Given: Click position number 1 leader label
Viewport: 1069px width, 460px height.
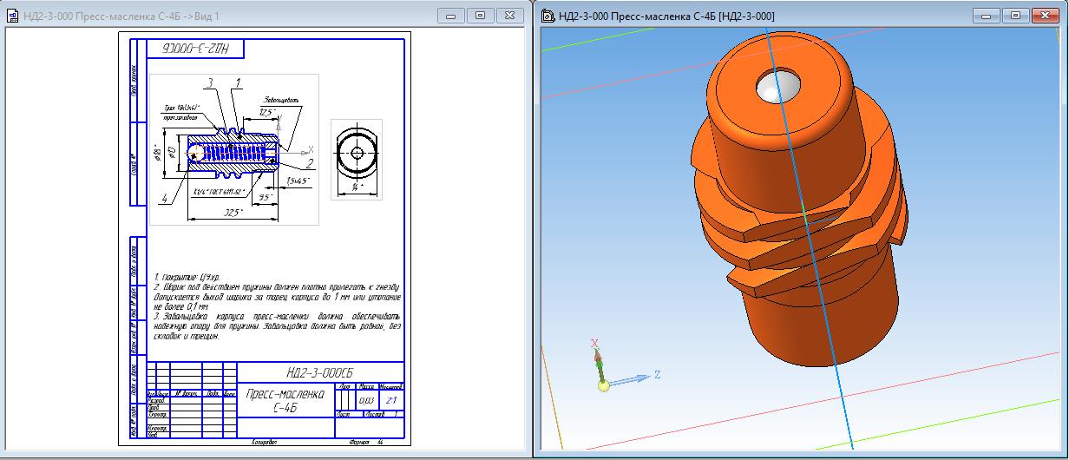Looking at the screenshot, I should click(x=237, y=82).
